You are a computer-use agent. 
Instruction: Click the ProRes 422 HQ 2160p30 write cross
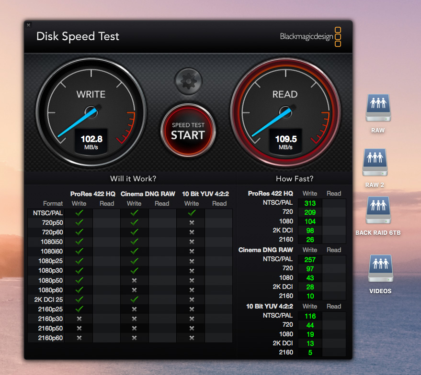point(79,319)
